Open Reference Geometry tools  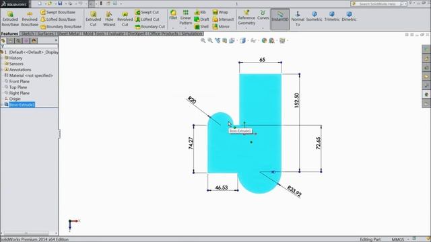click(246, 17)
